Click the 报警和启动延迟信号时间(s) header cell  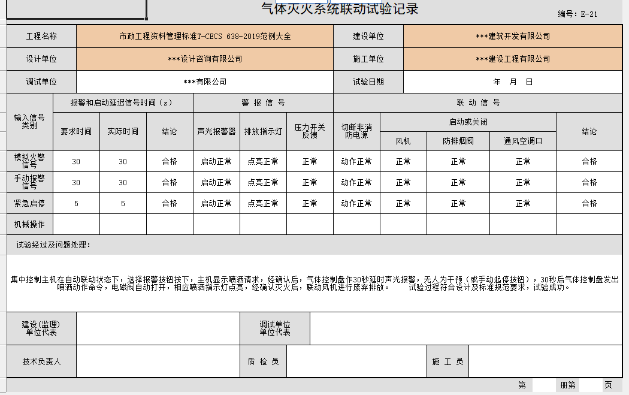click(x=123, y=103)
